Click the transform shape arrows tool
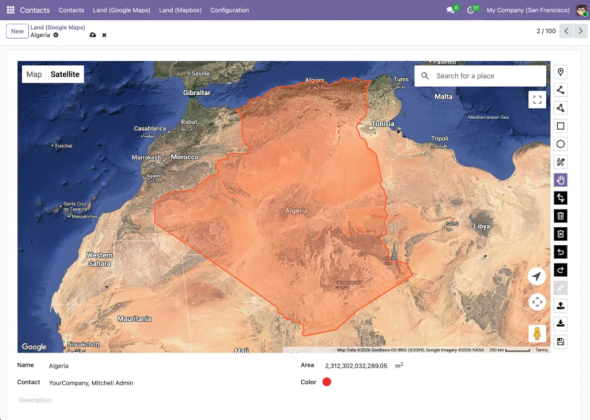The height and width of the screenshot is (420, 590). [x=560, y=198]
